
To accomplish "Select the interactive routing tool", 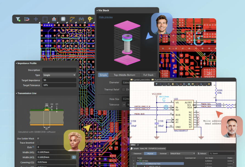I will pyautogui.click(x=72, y=19).
